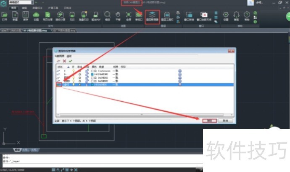Toggle the print icon for layer 0 row
This screenshot has width=290, height=172.
(x=180, y=71)
